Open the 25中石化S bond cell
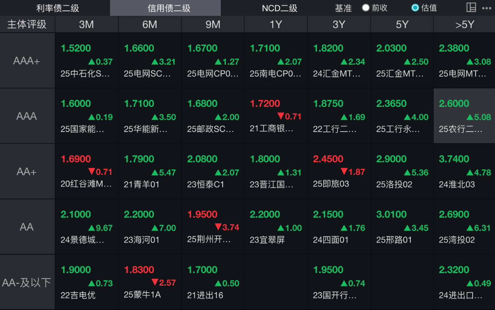The width and height of the screenshot is (495, 310). (86, 61)
